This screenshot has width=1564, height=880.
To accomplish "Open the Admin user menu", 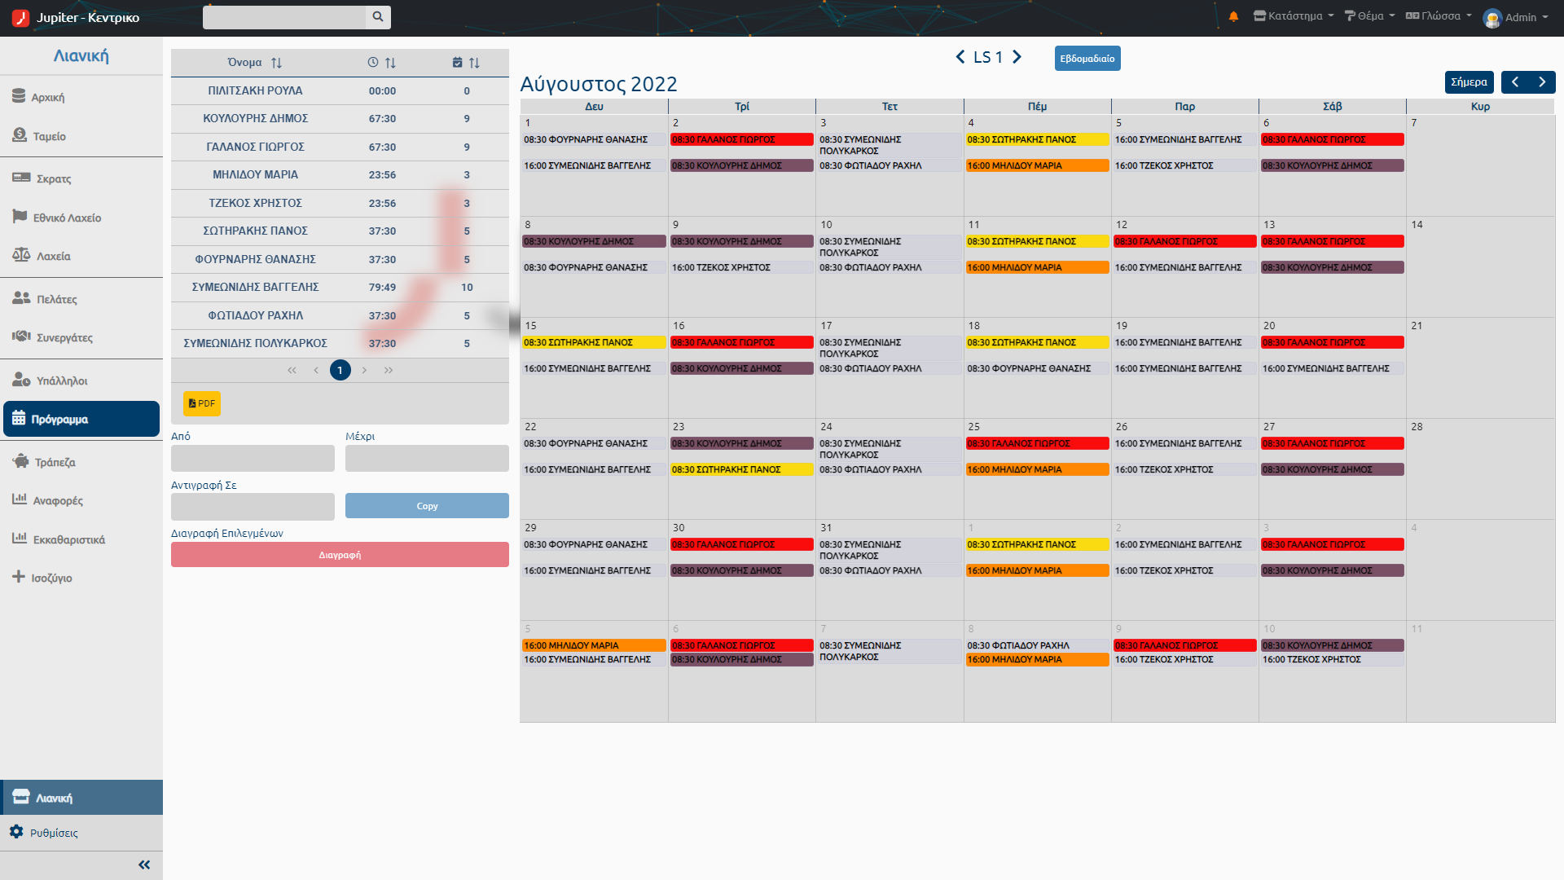I will point(1516,17).
